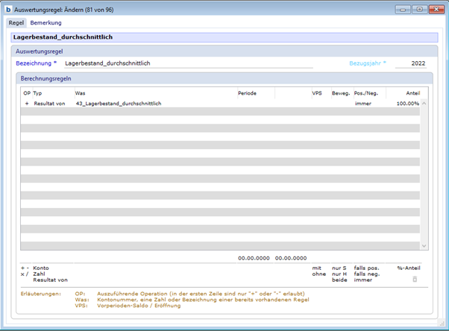Screen dimensions: 449x331
Task: Click the Was column header
Action: click(x=80, y=93)
